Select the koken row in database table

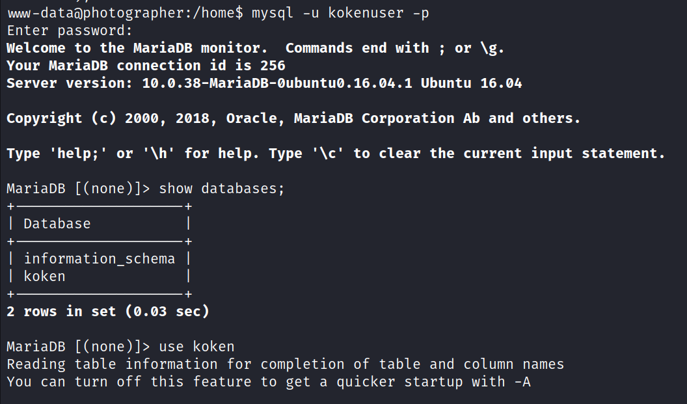[45, 276]
